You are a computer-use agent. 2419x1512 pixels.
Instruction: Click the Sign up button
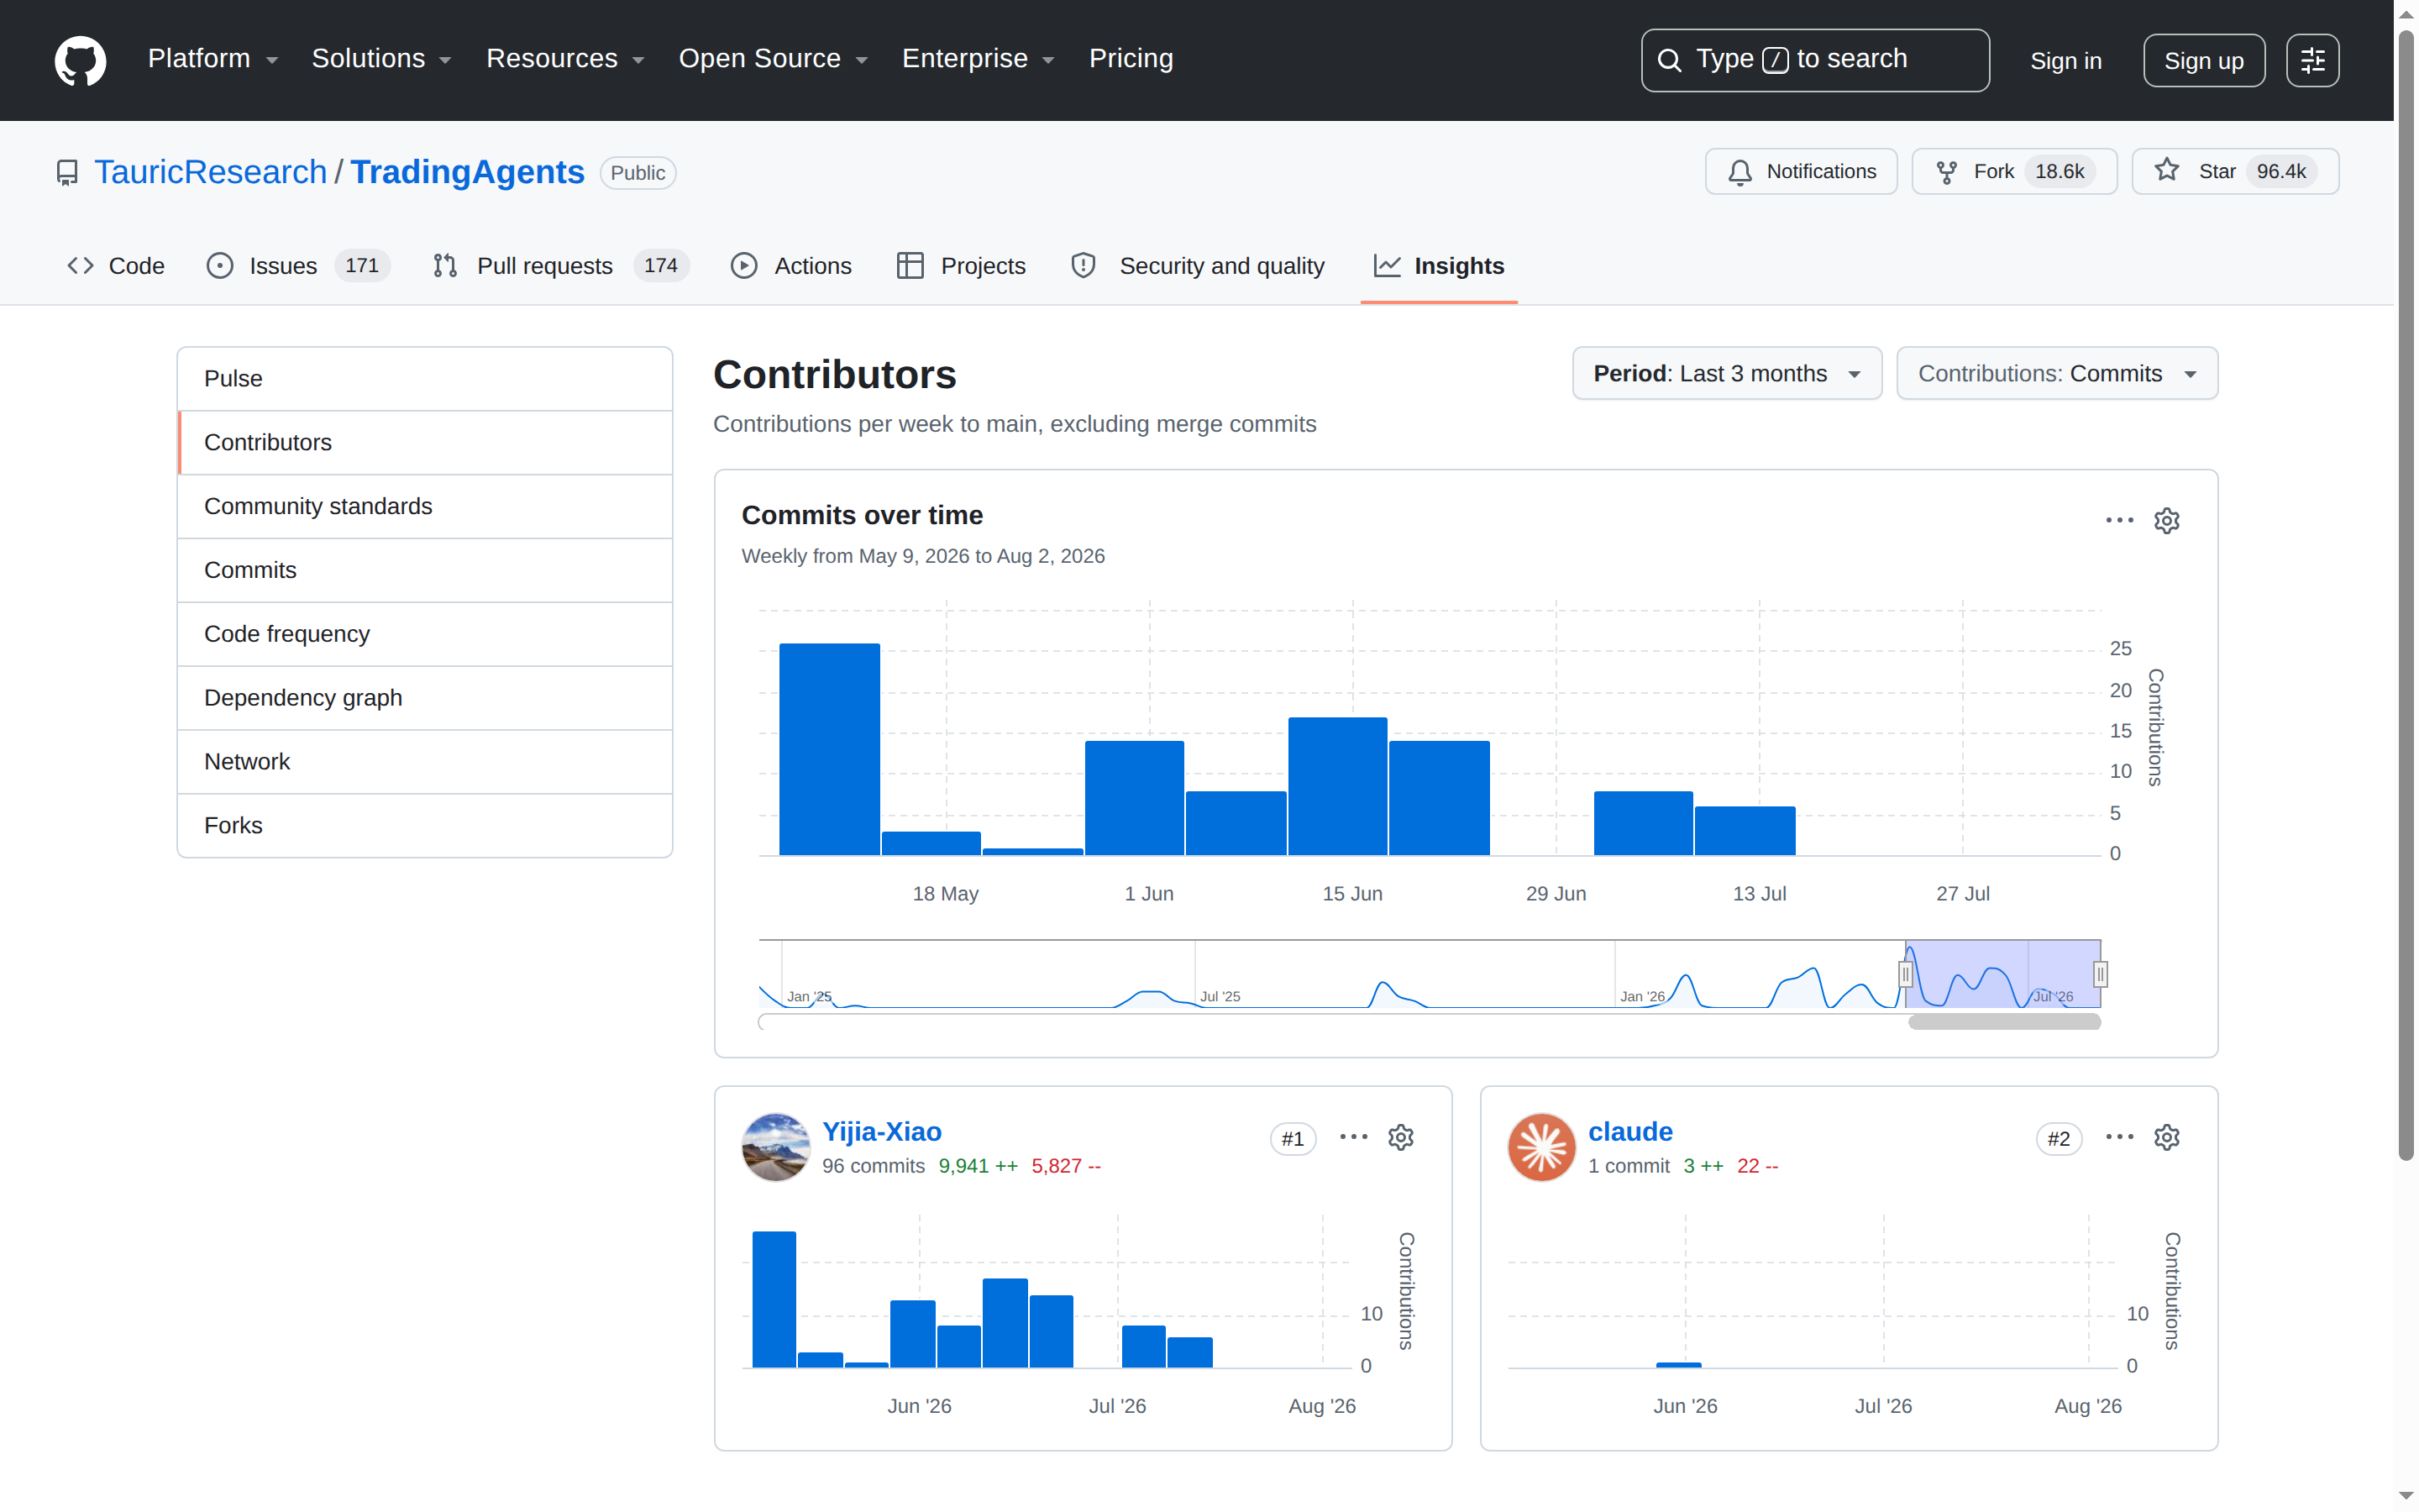pyautogui.click(x=2203, y=61)
